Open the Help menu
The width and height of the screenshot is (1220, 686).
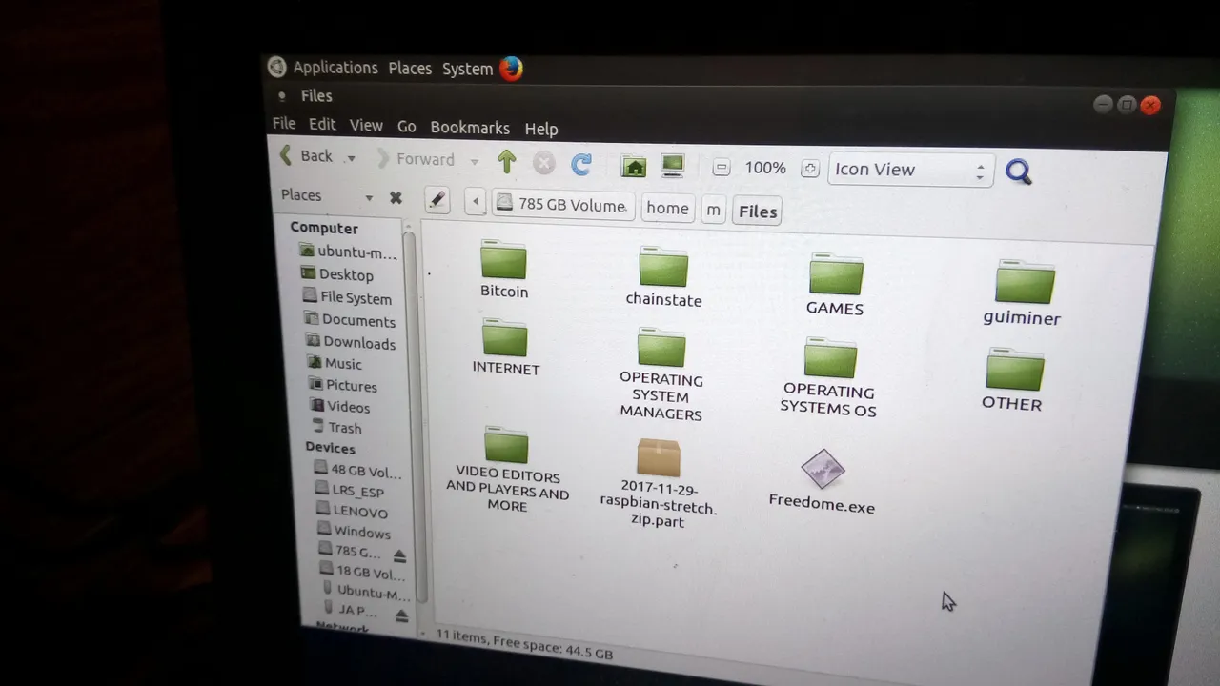click(x=541, y=129)
